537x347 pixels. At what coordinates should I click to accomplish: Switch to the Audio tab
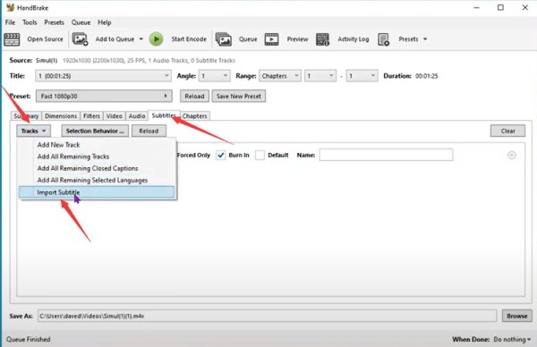click(x=137, y=116)
